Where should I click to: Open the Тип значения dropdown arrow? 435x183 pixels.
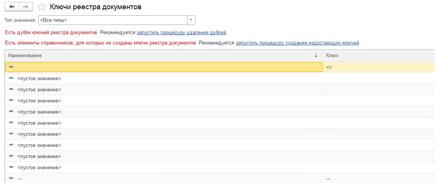tap(191, 20)
